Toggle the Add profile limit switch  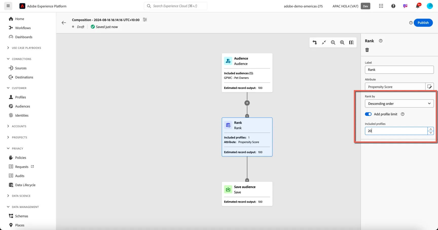pos(368,114)
